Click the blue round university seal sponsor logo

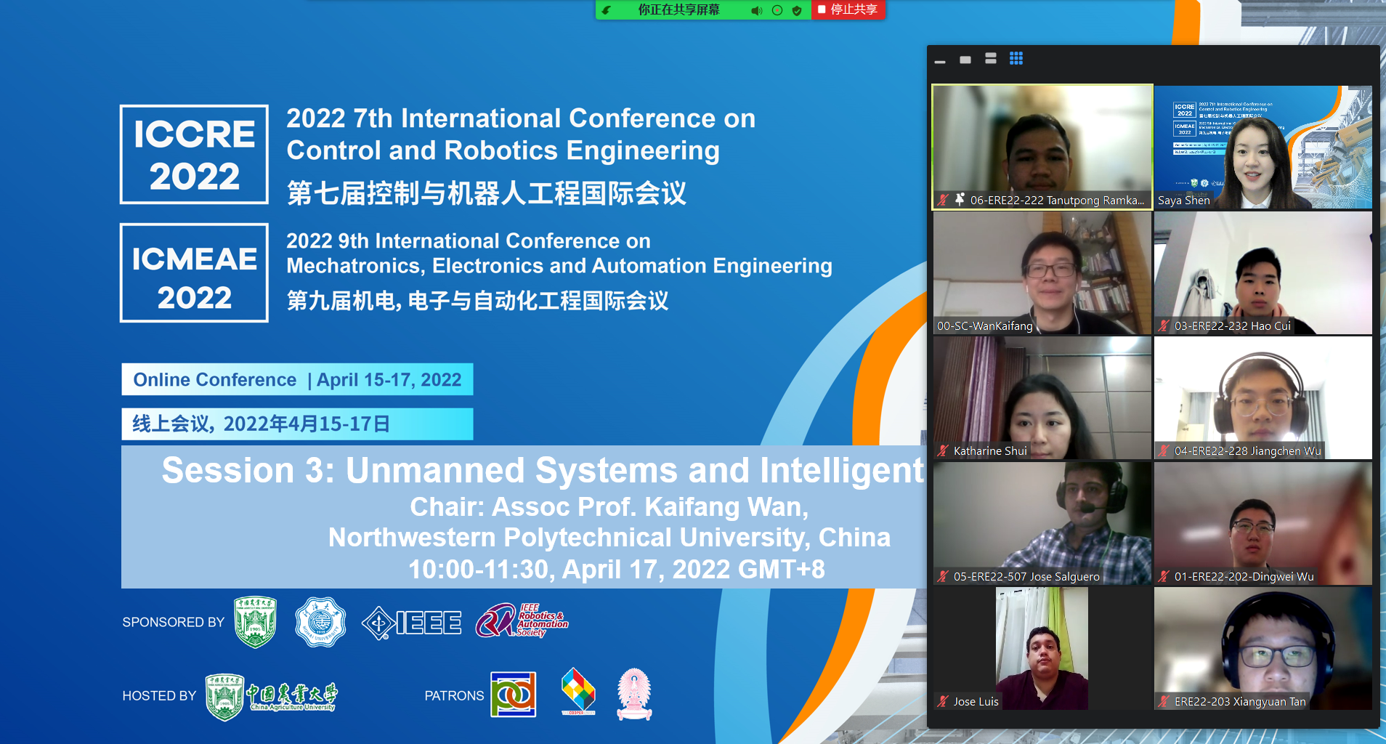(x=320, y=622)
